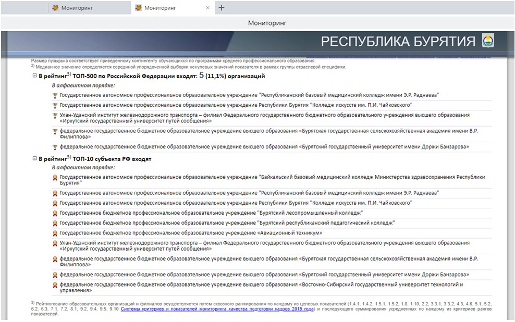This screenshot has width=515, height=322.
Task: Click medal icon beside Бурятский республиканский педагогический колледж
Action: point(55,223)
